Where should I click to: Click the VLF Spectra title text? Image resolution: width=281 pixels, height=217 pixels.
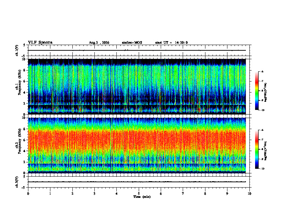tap(40, 43)
